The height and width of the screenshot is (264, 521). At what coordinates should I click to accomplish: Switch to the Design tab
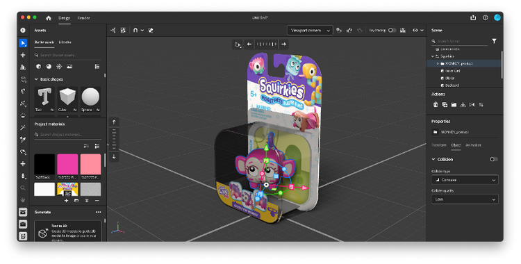click(x=64, y=18)
